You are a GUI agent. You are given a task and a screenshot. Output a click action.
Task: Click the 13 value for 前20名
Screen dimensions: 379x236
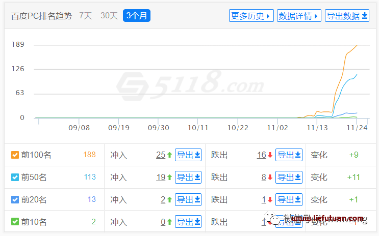coord(92,199)
